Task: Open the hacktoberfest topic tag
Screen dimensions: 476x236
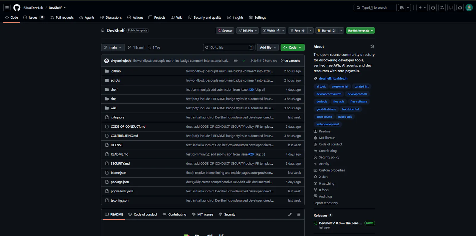Action: (350, 109)
